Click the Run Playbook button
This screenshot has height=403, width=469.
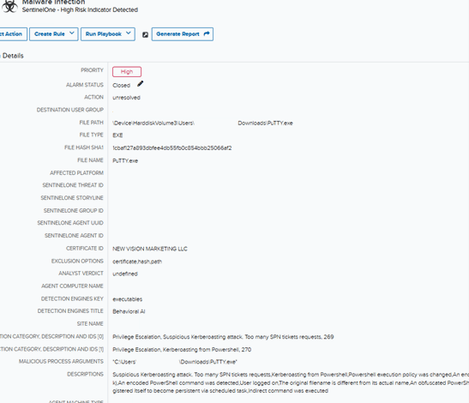point(108,34)
